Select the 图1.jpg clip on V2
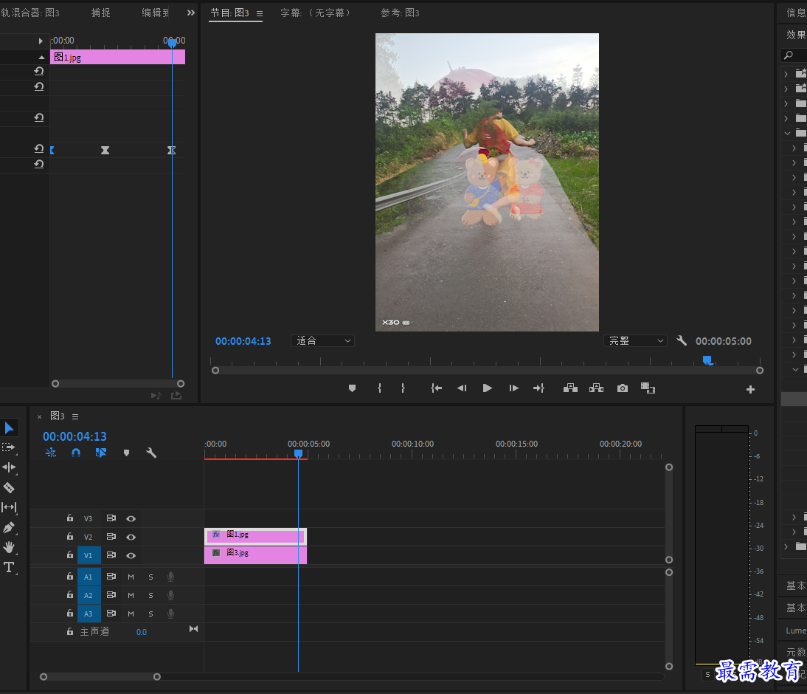 pyautogui.click(x=255, y=536)
